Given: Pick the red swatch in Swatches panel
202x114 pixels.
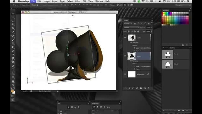Looking at the screenshot, I should [x=163, y=13].
